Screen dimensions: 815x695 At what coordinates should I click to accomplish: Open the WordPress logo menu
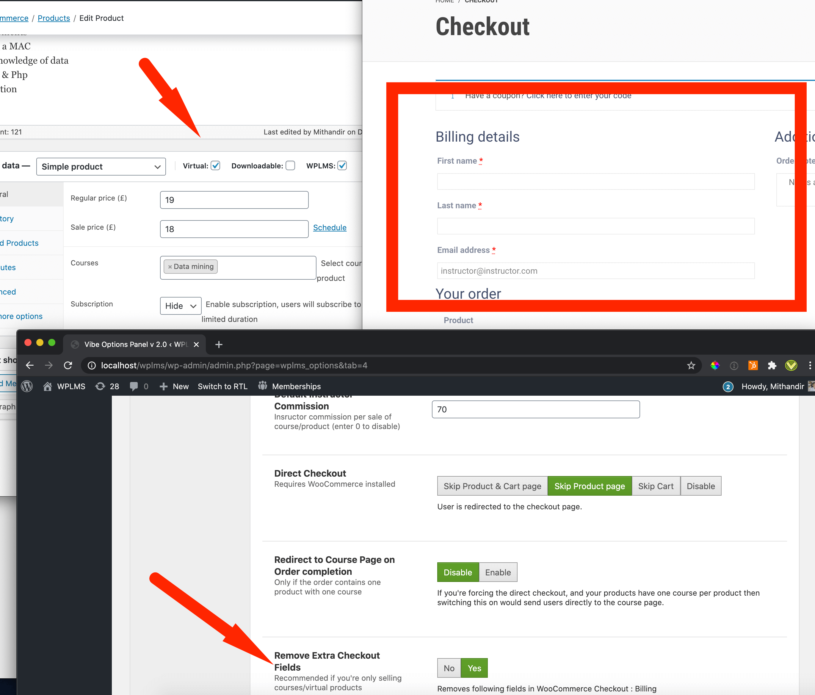tap(27, 386)
